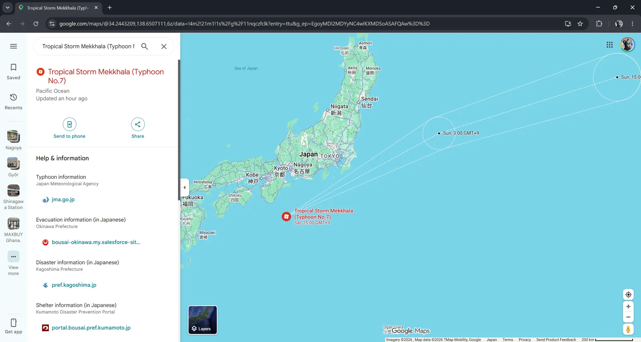
Task: Share the Tropical Storm Mekkhala page
Action: coord(138,128)
